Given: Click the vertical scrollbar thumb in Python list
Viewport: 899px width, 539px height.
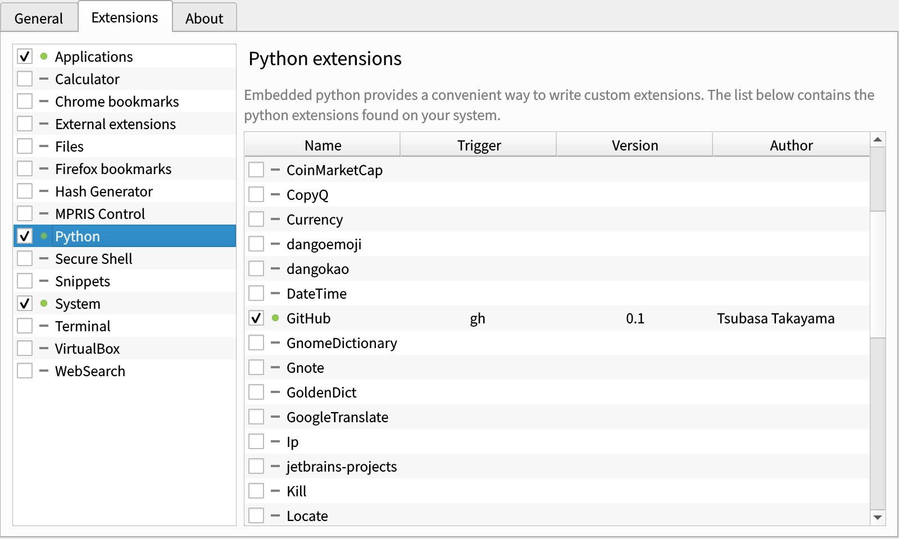Looking at the screenshot, I should [x=878, y=180].
